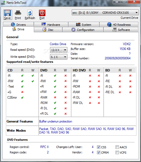Screen dimensions: 141x162
Task: Click the HD DVD -RAM write cross
Action: point(99,92)
